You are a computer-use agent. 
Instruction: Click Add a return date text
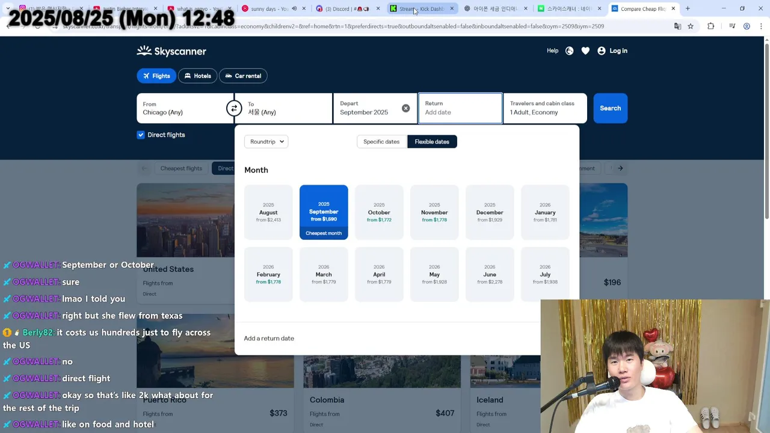click(269, 339)
